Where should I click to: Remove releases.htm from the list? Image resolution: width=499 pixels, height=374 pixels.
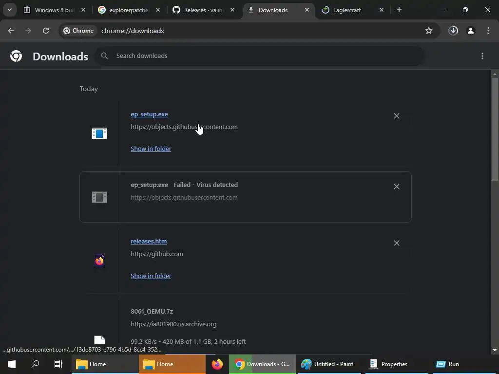pos(397,243)
